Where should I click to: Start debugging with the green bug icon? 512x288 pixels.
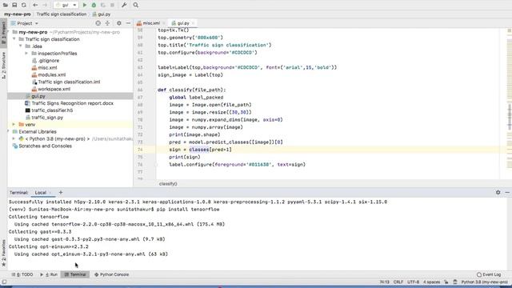pyautogui.click(x=94, y=5)
